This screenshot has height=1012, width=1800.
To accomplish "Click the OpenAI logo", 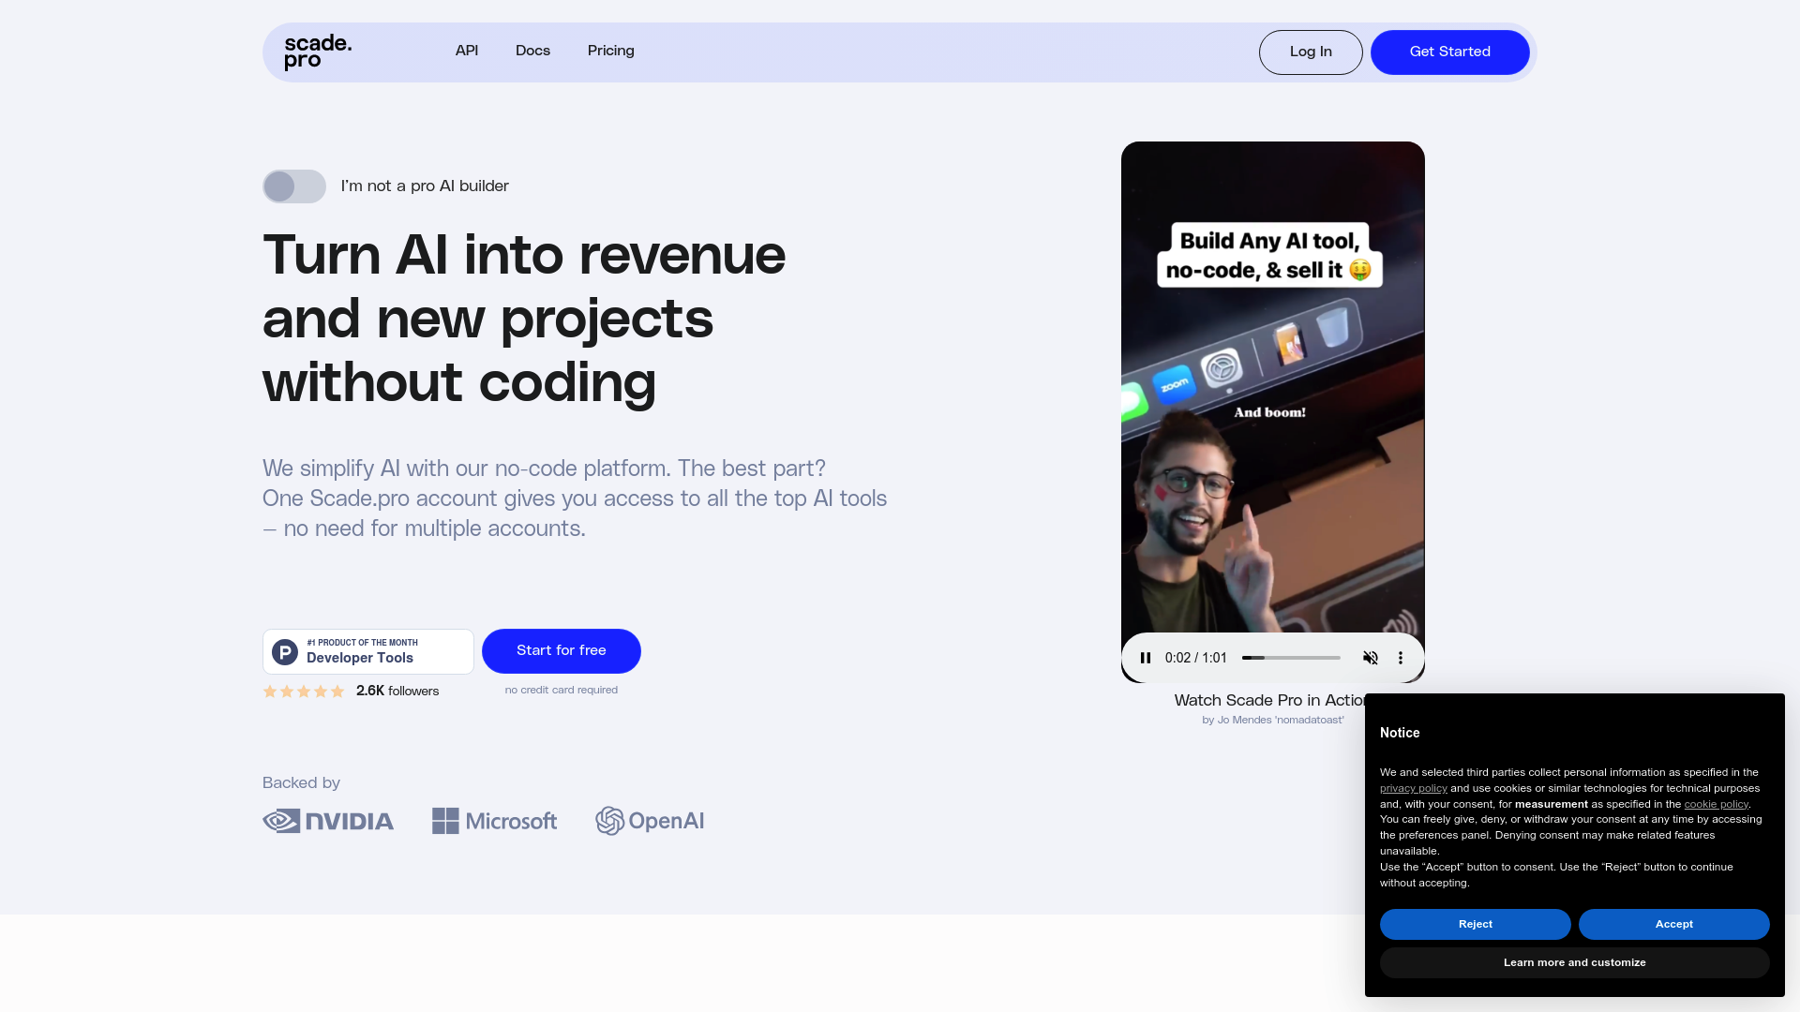I will pyautogui.click(x=650, y=821).
